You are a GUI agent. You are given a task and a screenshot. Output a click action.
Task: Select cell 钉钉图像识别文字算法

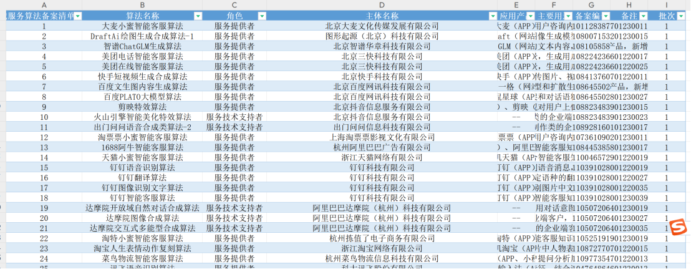tap(142, 188)
